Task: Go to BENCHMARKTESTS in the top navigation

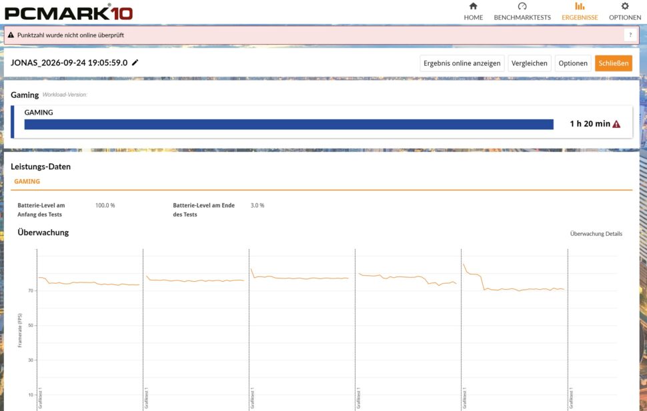Action: (x=522, y=17)
